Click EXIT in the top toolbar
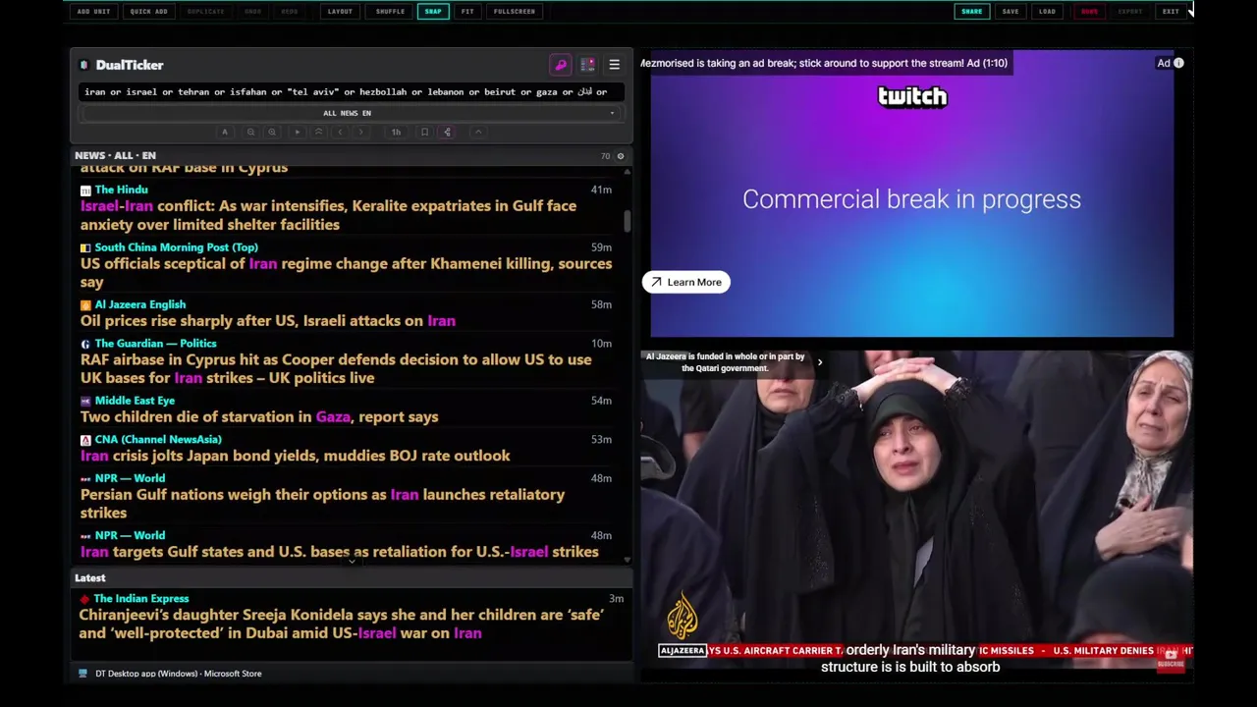 1171,12
